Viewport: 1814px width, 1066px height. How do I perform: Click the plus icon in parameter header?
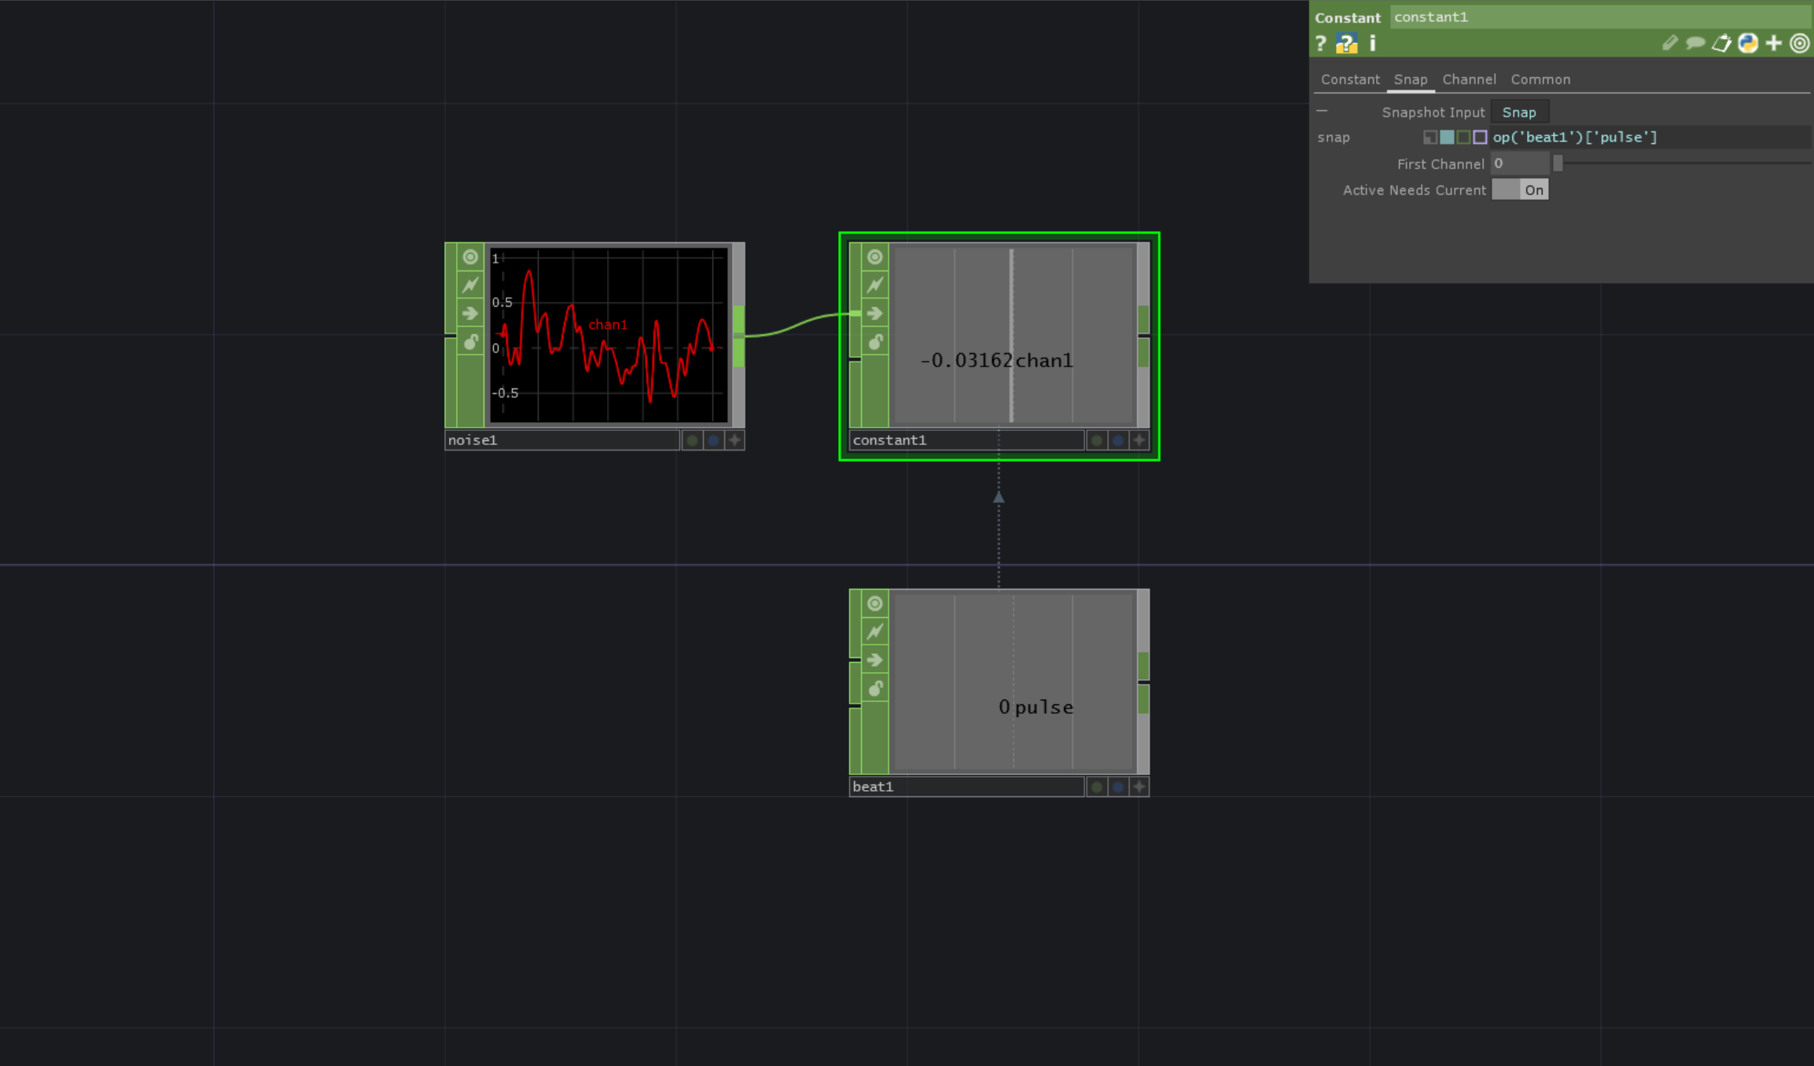pos(1774,43)
